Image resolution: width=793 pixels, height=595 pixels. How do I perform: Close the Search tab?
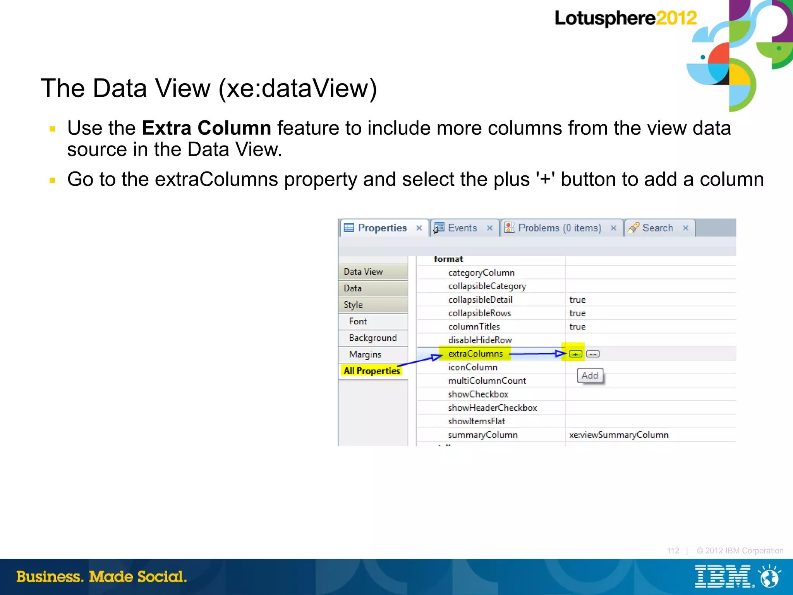tap(685, 228)
